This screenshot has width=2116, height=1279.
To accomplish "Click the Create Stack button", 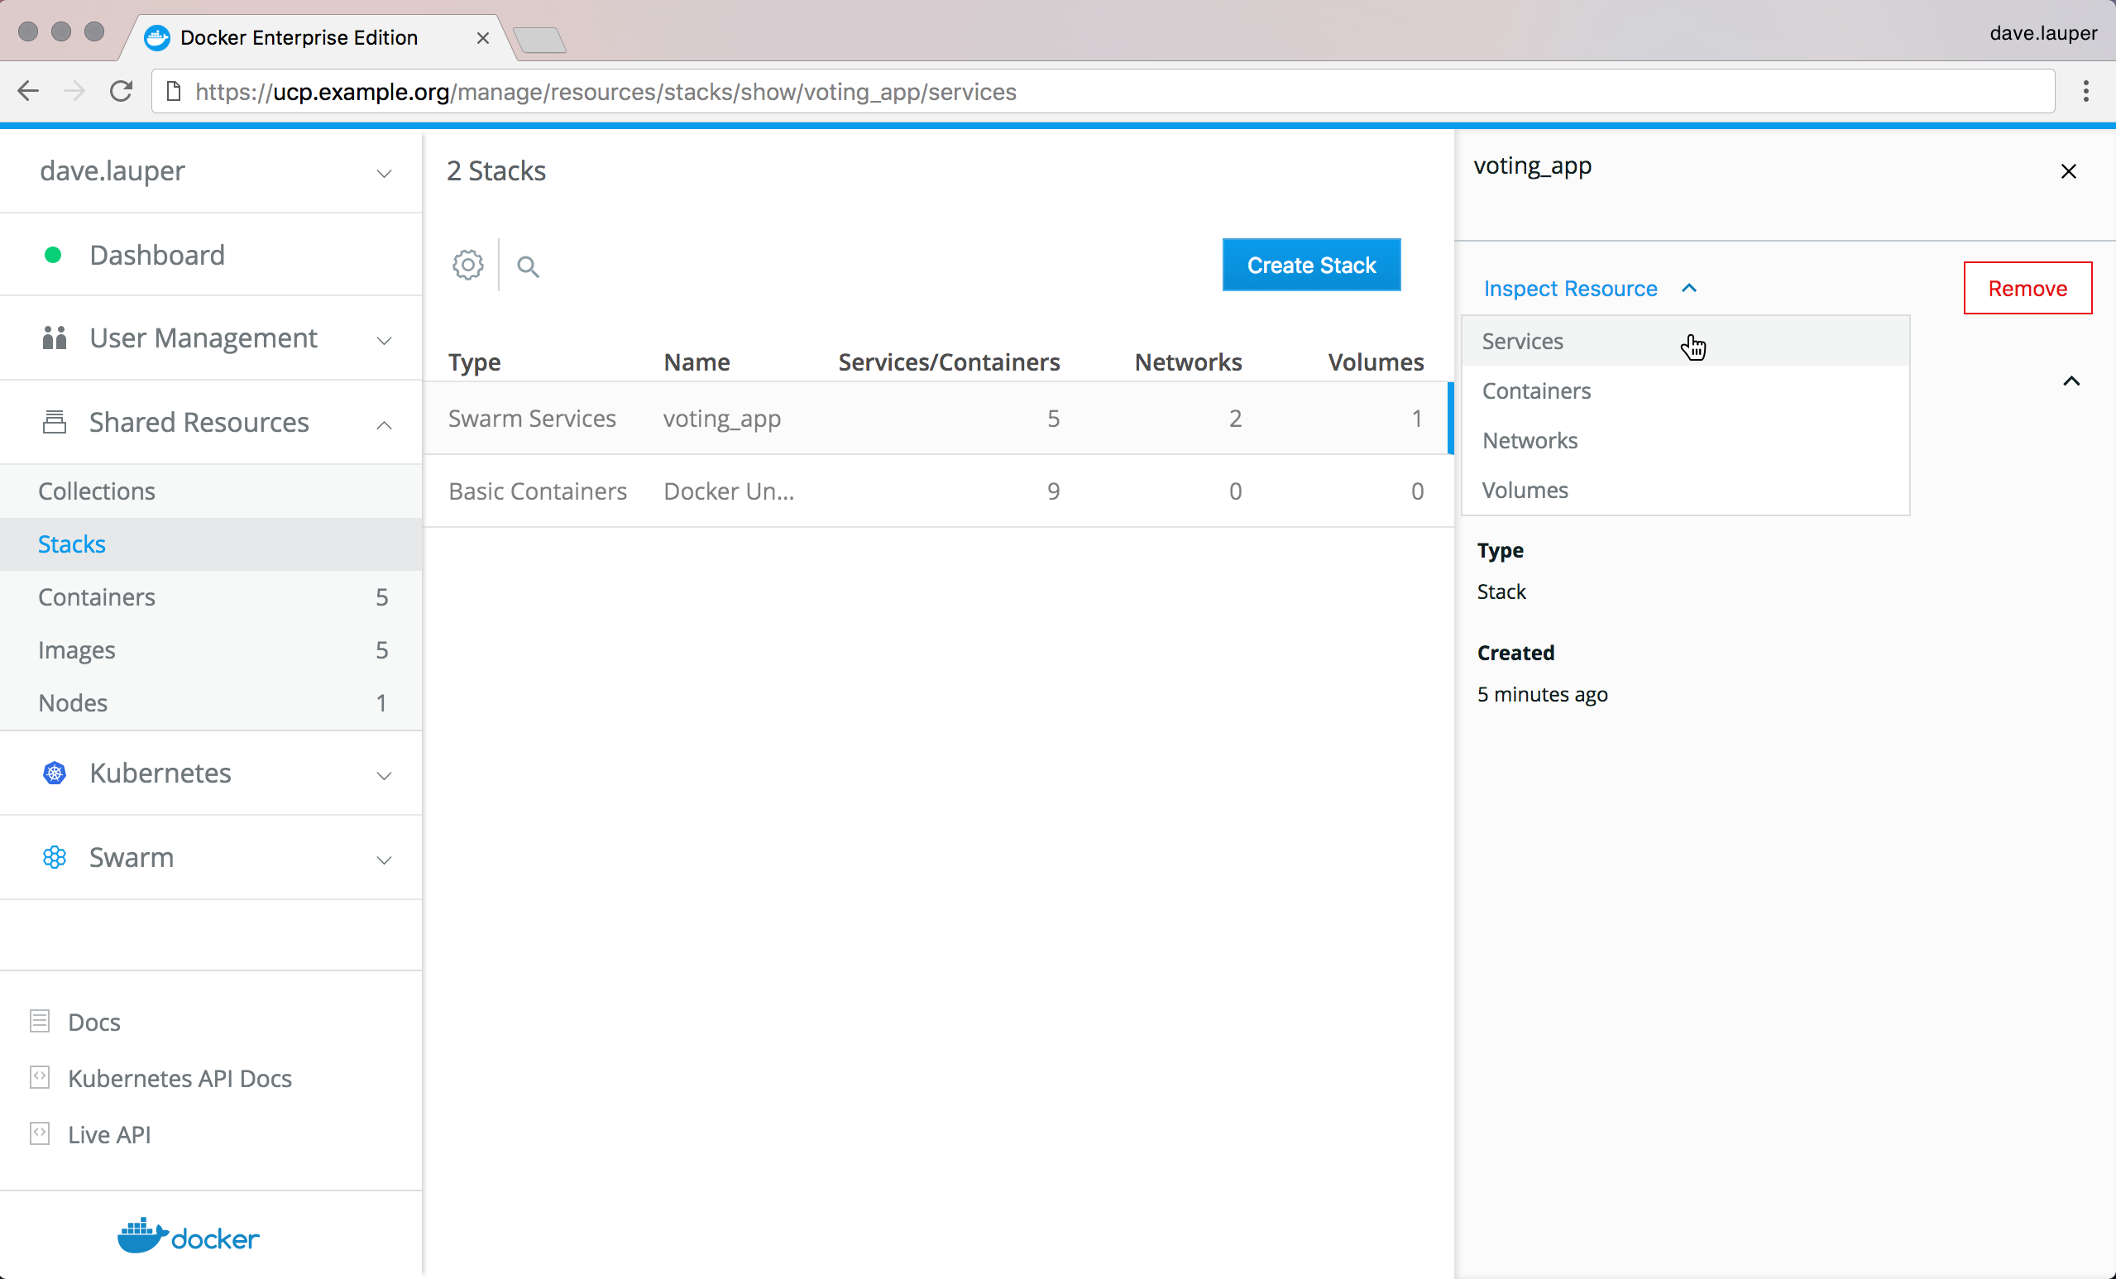I will click(1310, 266).
